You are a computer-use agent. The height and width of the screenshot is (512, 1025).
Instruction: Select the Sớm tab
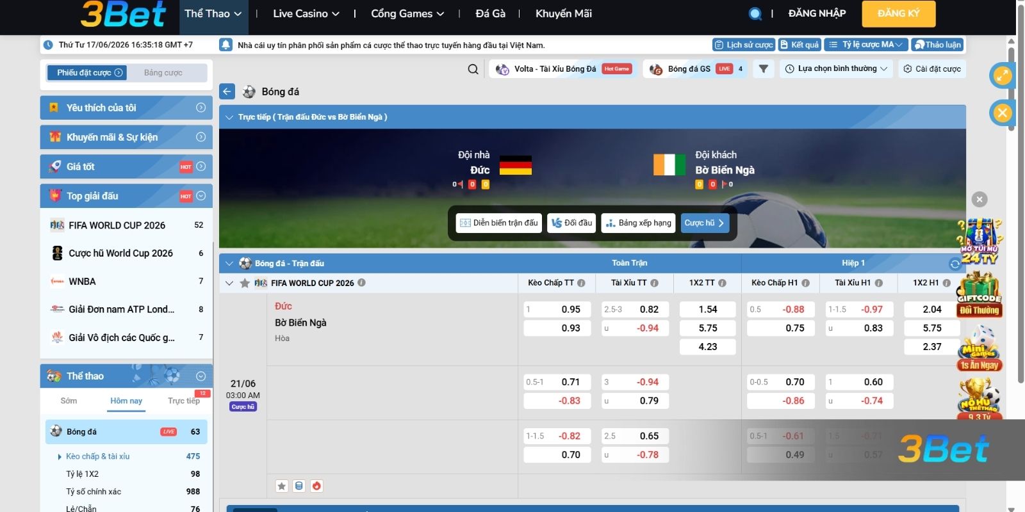click(69, 401)
